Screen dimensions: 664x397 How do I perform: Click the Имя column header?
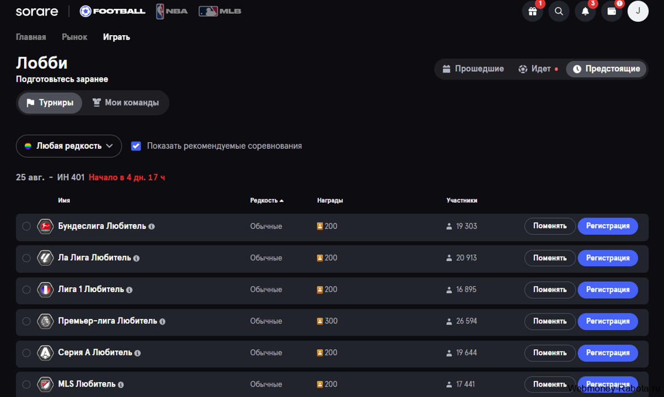64,200
